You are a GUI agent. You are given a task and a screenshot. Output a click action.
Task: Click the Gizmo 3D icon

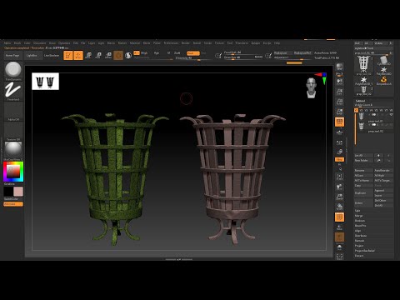click(118, 55)
